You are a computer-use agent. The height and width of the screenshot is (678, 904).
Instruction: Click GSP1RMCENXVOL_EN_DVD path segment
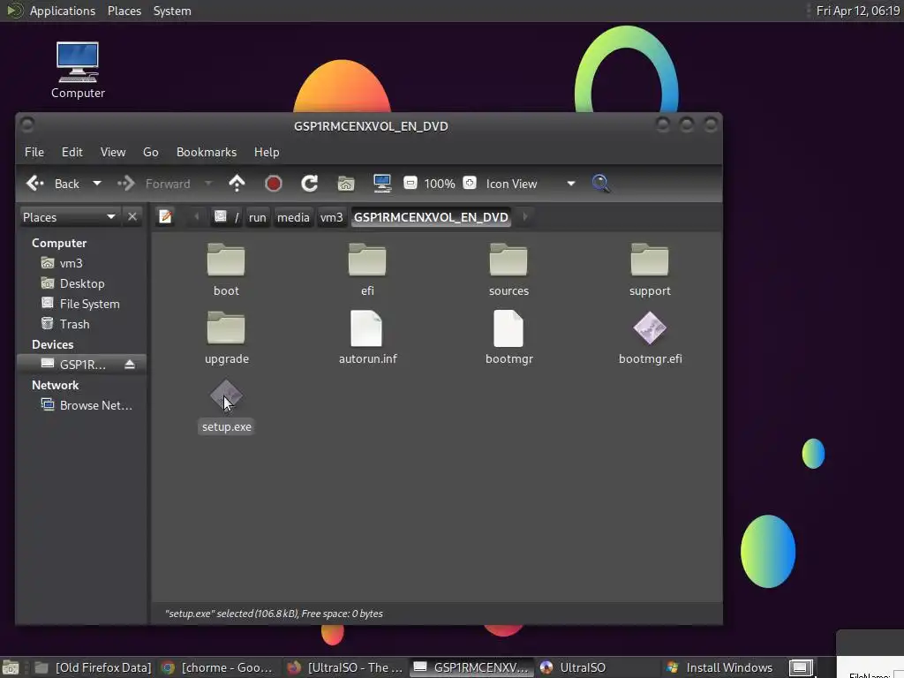[x=431, y=217]
